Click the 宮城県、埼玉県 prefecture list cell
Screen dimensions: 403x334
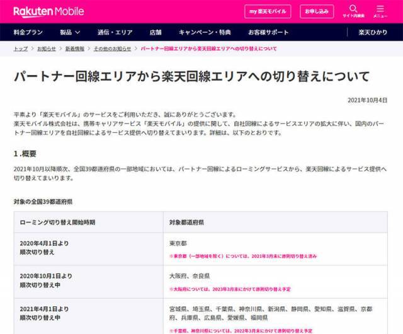(x=271, y=313)
